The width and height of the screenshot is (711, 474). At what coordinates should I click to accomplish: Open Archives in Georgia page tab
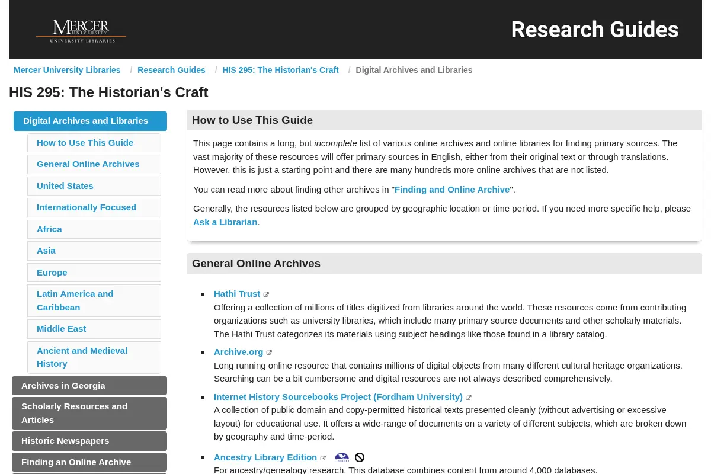pyautogui.click(x=89, y=386)
